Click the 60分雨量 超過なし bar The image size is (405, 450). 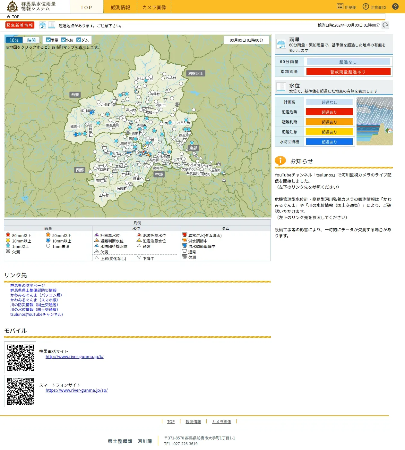(x=348, y=61)
